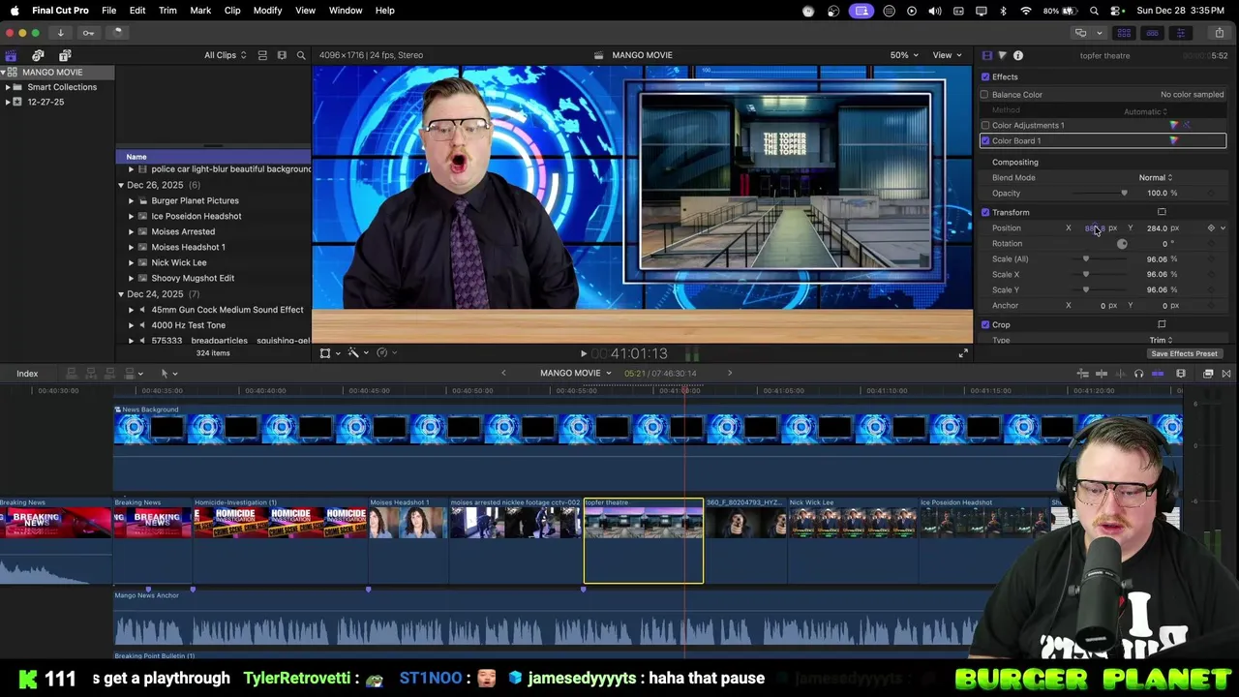Open Color Board 1 color controls
The image size is (1239, 697).
pyautogui.click(x=1174, y=140)
